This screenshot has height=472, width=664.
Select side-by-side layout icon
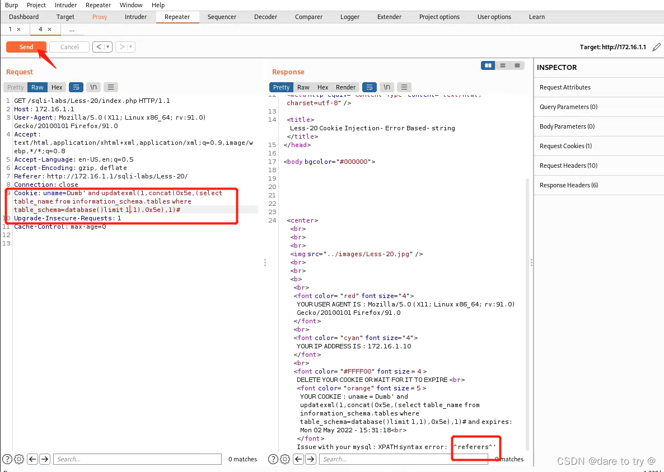point(488,65)
